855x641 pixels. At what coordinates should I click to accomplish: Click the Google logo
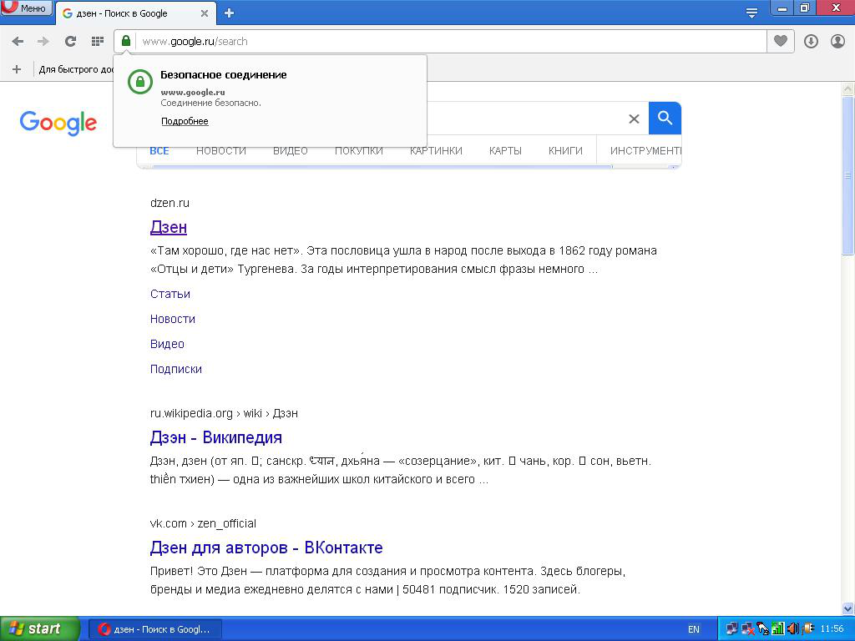[x=58, y=123]
